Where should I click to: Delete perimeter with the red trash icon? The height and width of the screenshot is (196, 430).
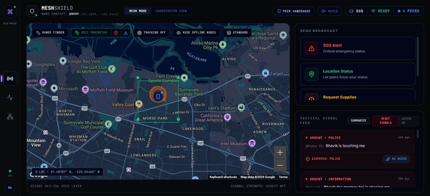pyautogui.click(x=116, y=33)
